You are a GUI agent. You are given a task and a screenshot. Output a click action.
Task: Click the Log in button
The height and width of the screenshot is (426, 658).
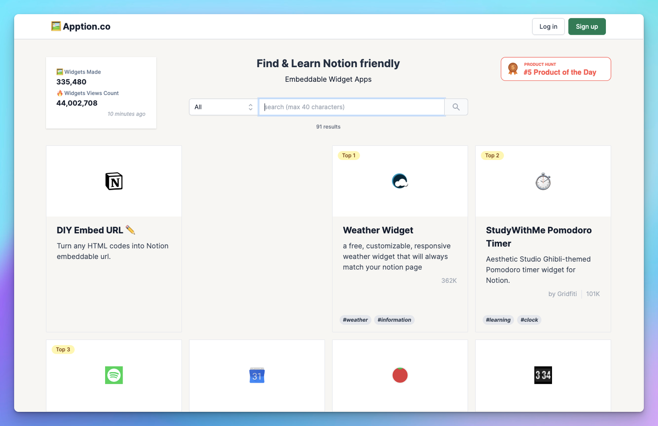(x=548, y=26)
